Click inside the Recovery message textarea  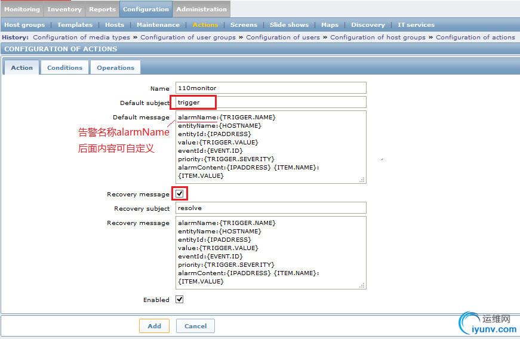270,252
